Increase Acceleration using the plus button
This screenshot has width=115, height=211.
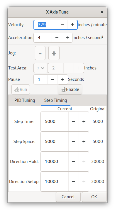67,38
